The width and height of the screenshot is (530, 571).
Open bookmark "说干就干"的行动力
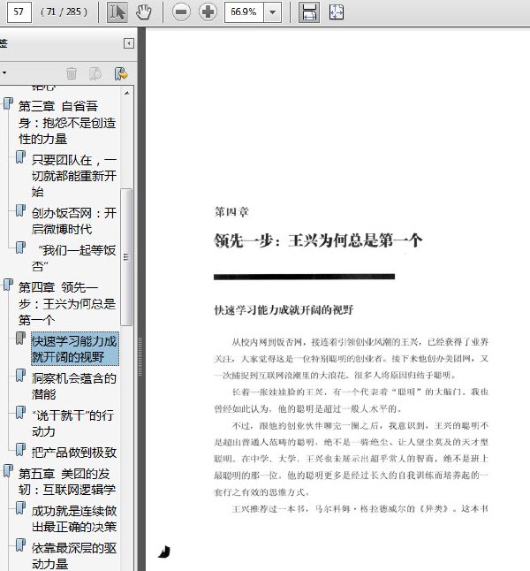click(x=72, y=423)
